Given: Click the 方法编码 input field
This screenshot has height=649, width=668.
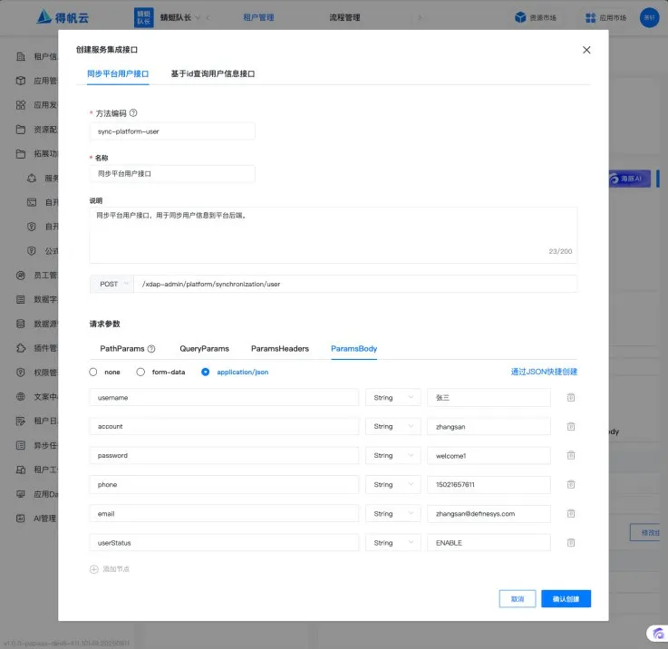Looking at the screenshot, I should pyautogui.click(x=172, y=131).
